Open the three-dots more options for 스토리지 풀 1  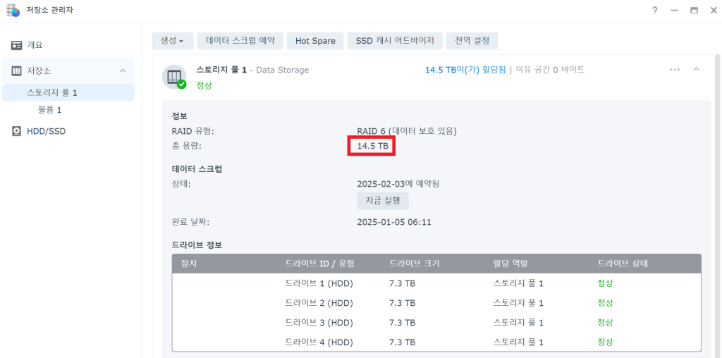(675, 70)
